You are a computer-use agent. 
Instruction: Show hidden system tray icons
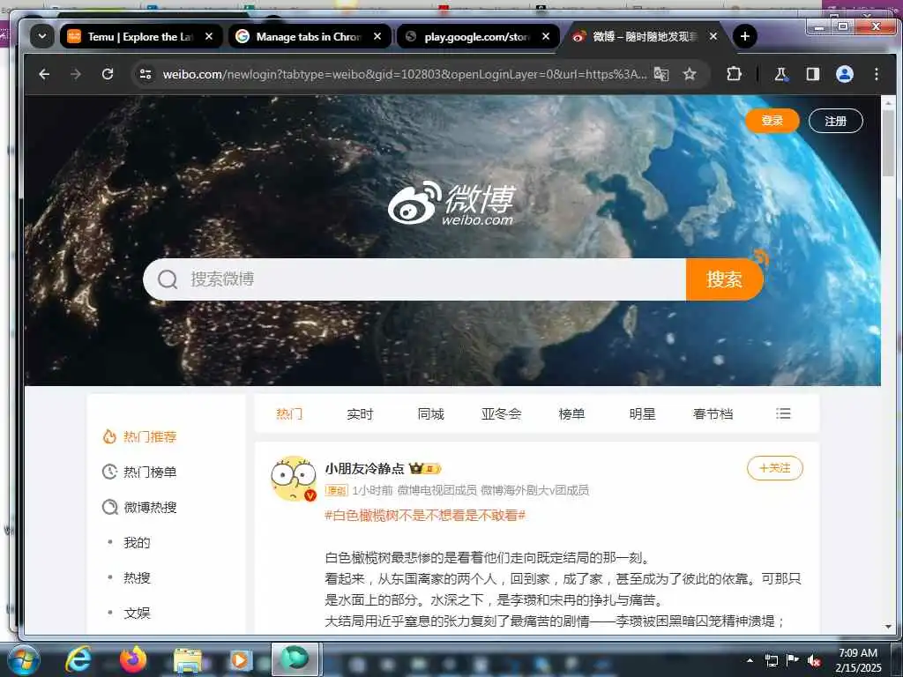pos(750,660)
